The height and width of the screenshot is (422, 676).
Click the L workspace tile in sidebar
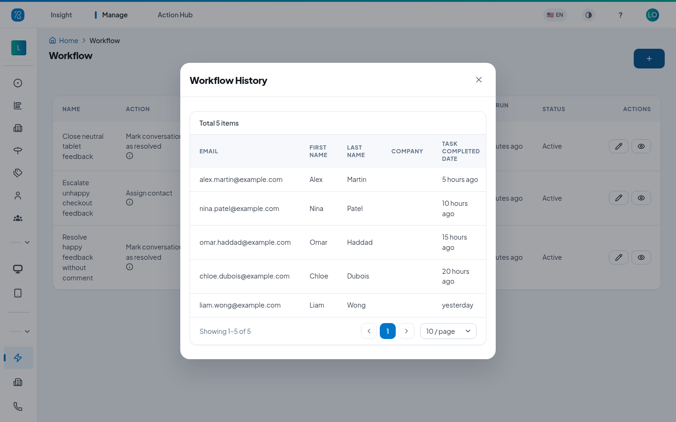point(19,48)
